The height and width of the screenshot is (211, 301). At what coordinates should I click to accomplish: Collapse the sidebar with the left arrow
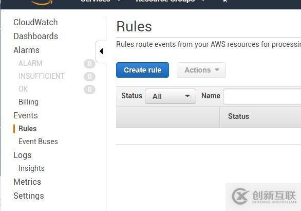[x=101, y=51]
